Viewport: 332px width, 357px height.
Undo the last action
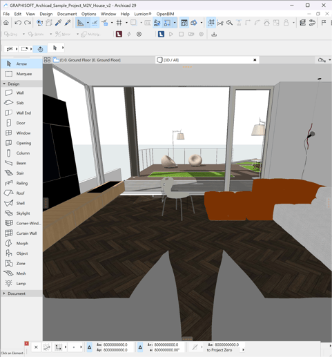coord(18,23)
